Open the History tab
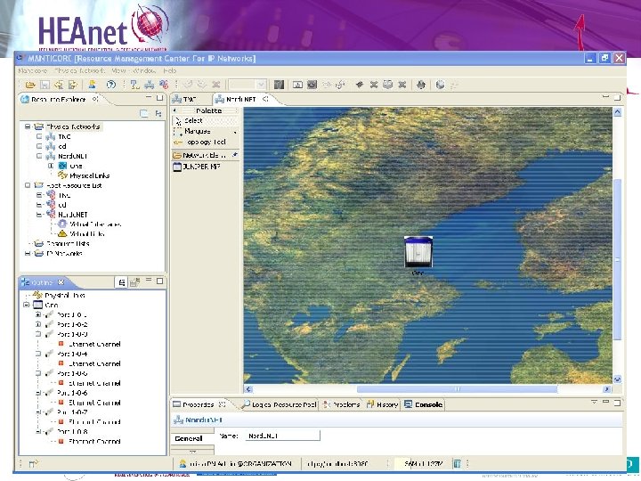Viewport: 641px width, 481px height. pos(386,404)
